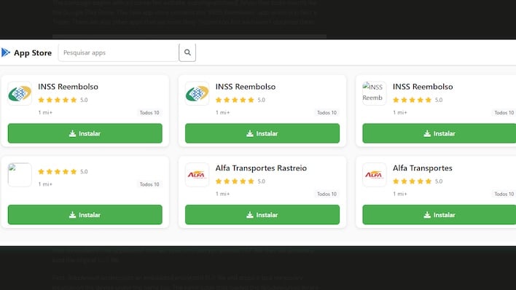Focus the "Pesquisar apps" search field
The height and width of the screenshot is (290, 516).
point(119,52)
